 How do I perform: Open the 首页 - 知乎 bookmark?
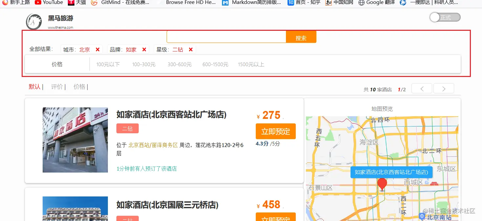(304, 2)
